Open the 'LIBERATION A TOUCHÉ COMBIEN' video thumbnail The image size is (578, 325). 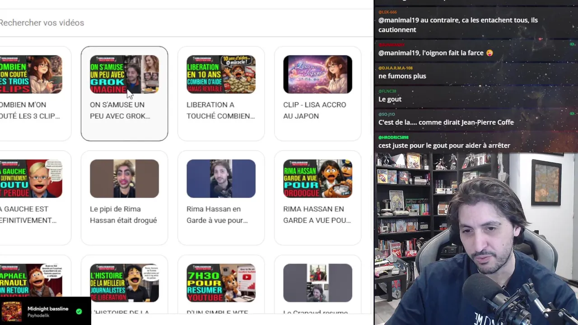click(x=221, y=74)
